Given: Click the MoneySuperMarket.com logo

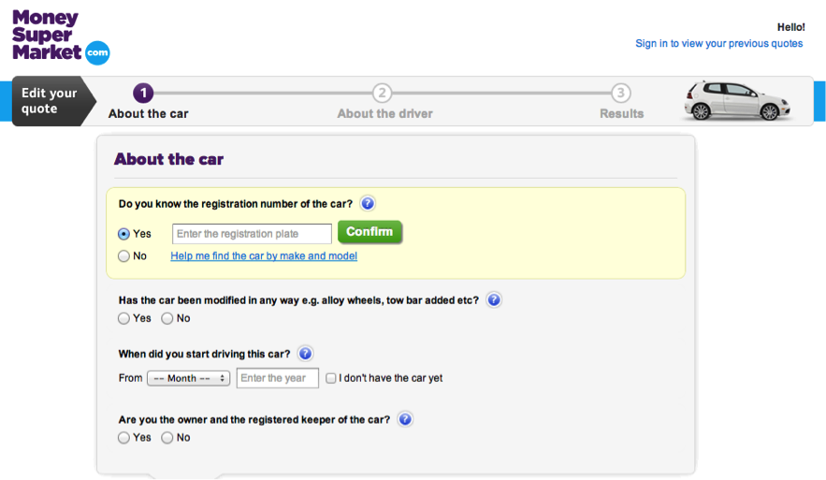Looking at the screenshot, I should tap(60, 37).
